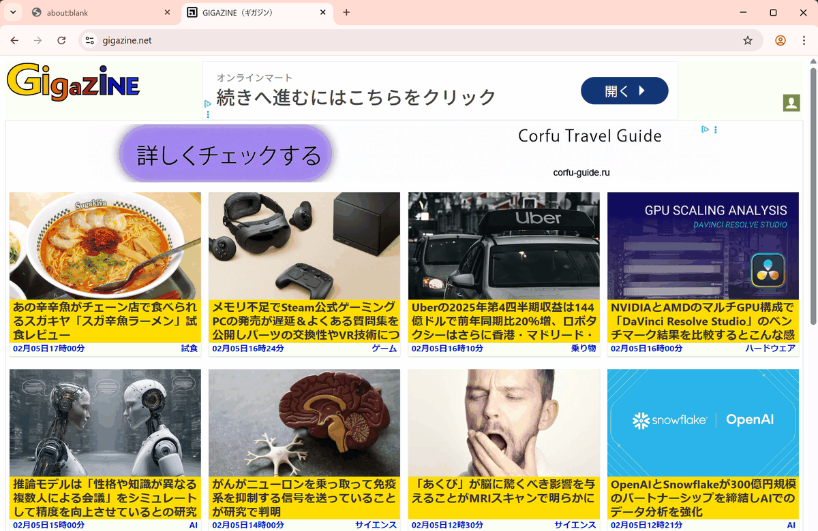This screenshot has height=531, width=818.
Task: Click the AdChoices icon on Corfu ad
Action: (706, 129)
